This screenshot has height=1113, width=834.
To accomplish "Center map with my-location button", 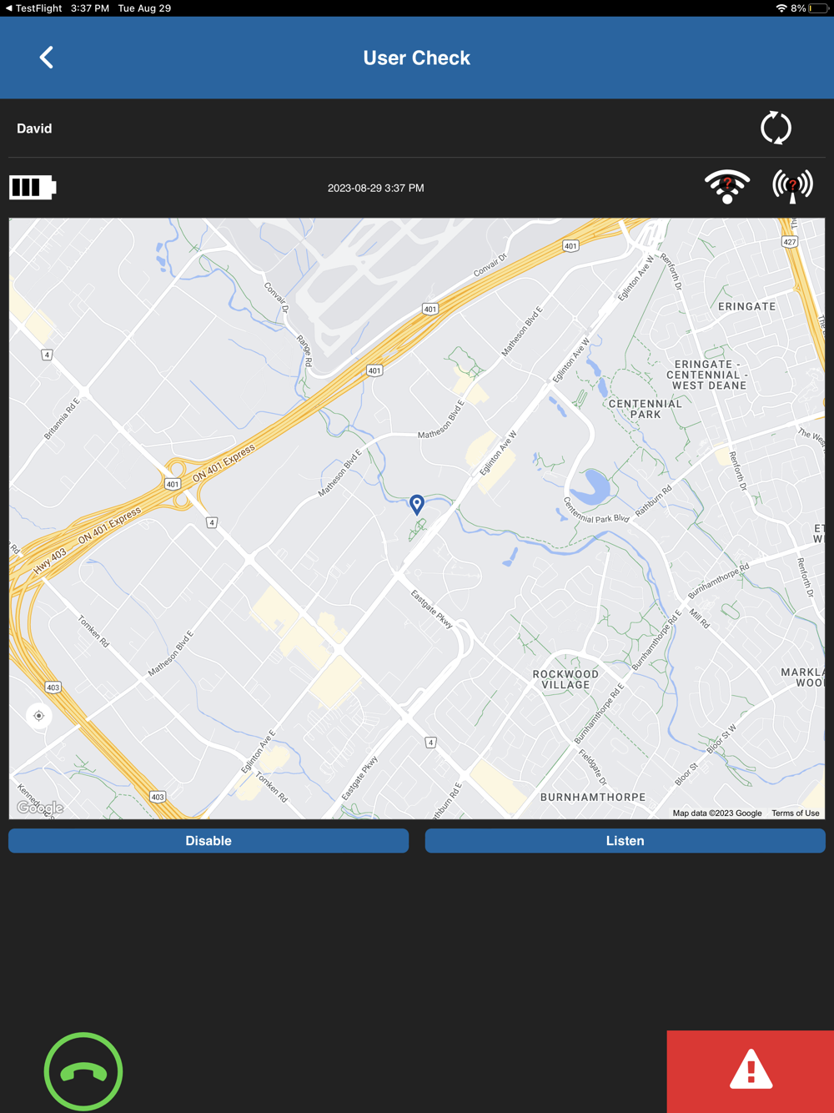I will [38, 716].
